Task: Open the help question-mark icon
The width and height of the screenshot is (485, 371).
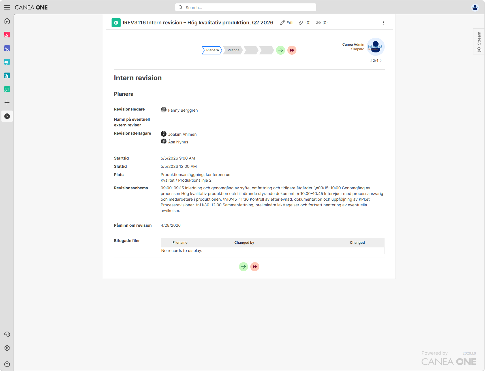Action: 7,364
